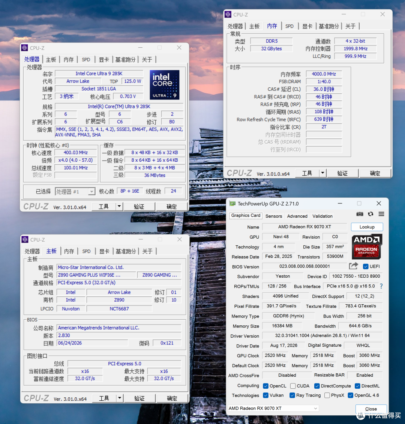Select the 基准跑分 tab in CPU-Z mainboard window
This screenshot has height=424, width=405.
point(126,251)
